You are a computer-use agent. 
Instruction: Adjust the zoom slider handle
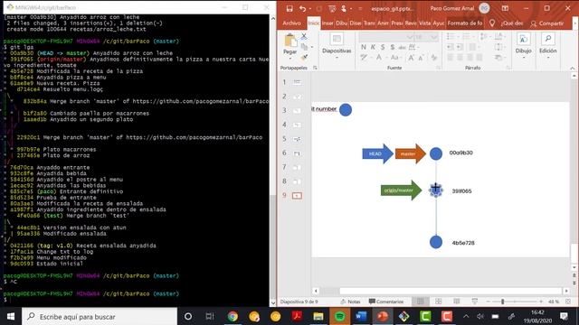pos(502,302)
